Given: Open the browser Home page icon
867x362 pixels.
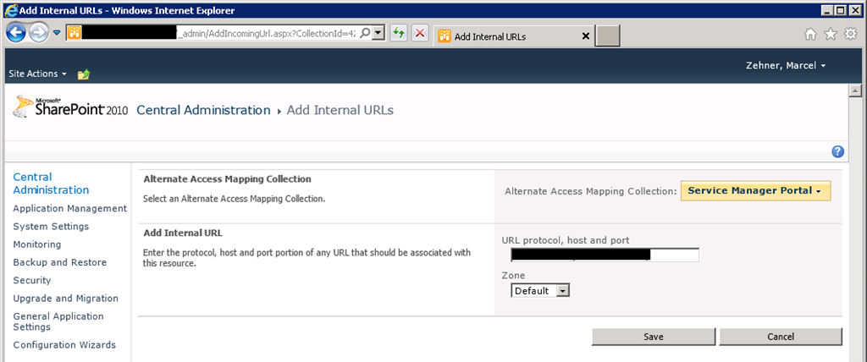Looking at the screenshot, I should click(x=810, y=35).
